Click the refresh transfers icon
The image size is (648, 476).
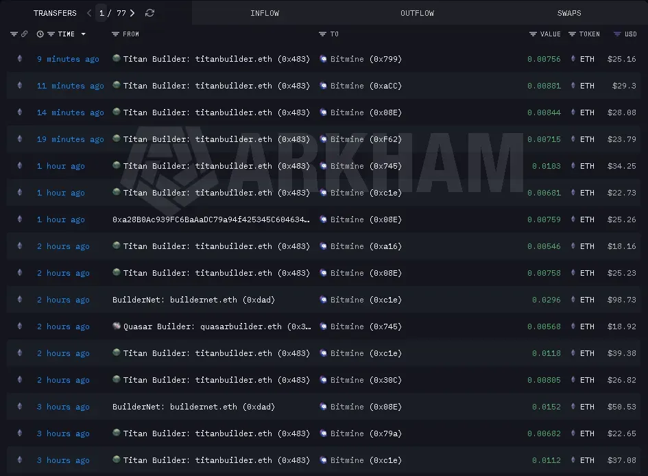coord(149,12)
